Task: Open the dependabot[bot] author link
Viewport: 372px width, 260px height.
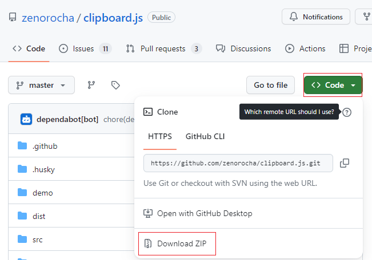Action: 67,119
